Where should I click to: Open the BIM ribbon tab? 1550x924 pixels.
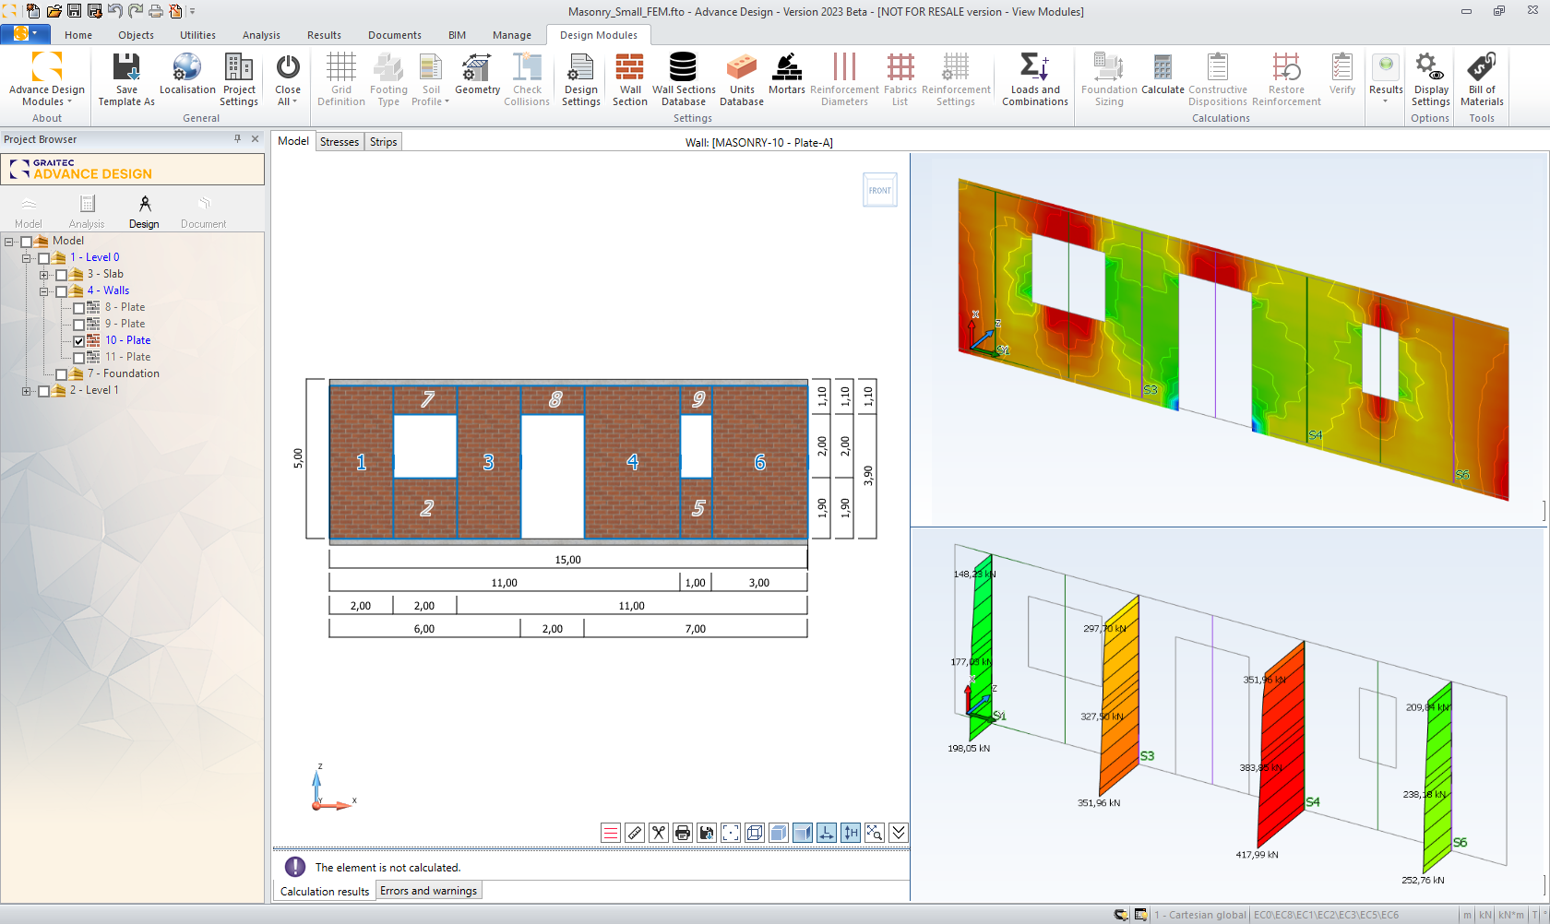[x=457, y=35]
